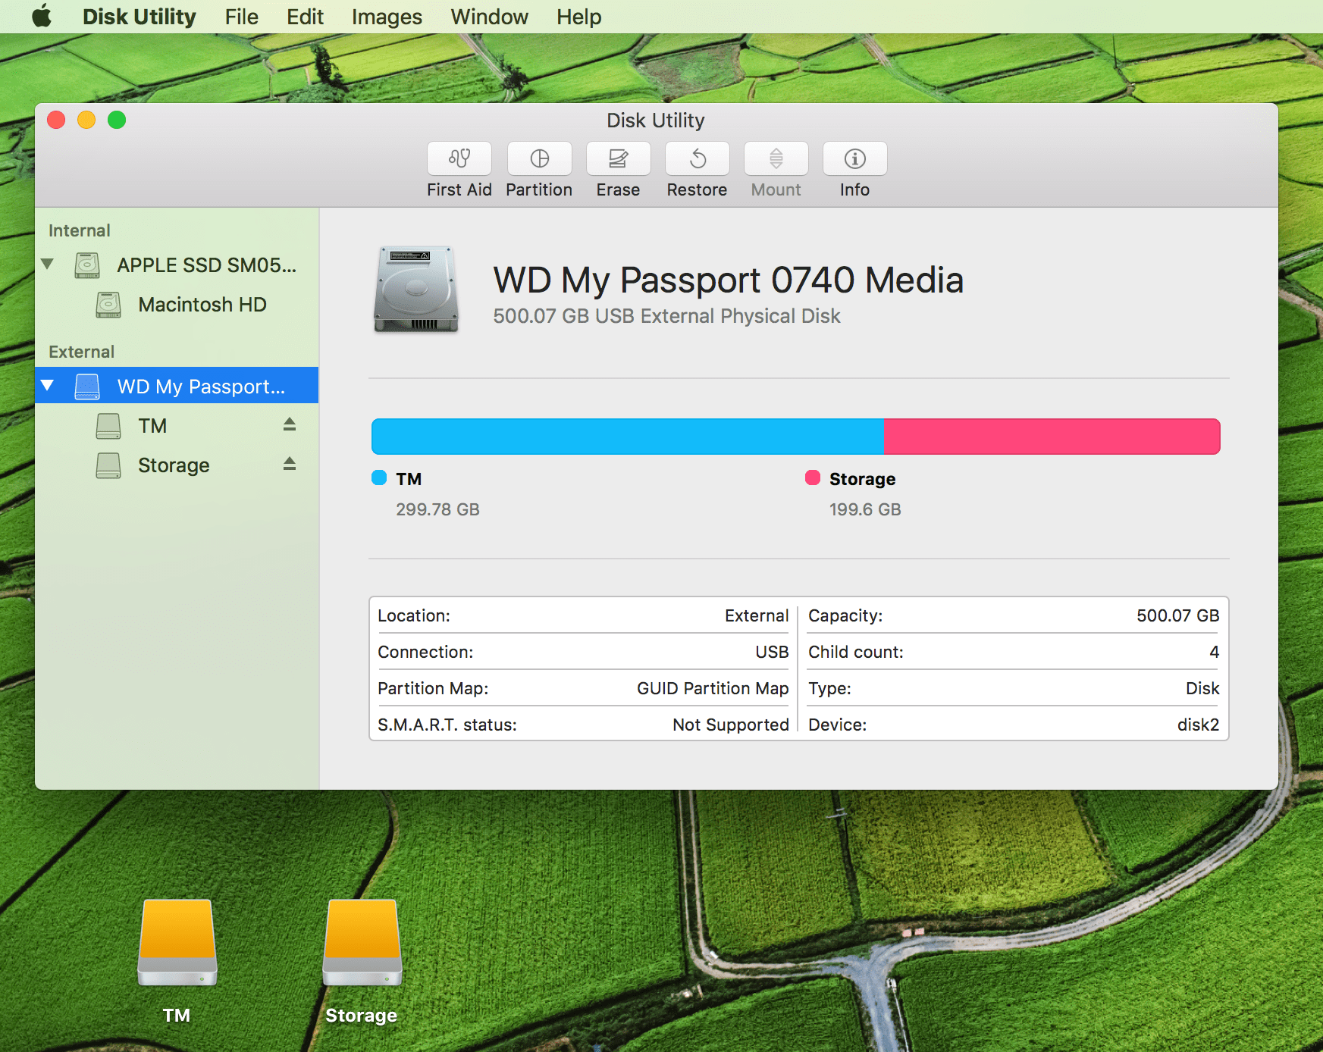Click the Capacity 500.07 GB value
The image size is (1323, 1052).
1177,615
